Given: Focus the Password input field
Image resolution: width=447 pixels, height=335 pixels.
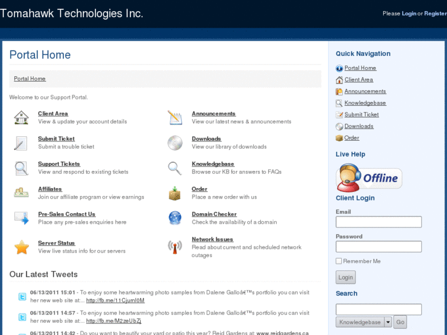Looking at the screenshot, I should coord(379,246).
